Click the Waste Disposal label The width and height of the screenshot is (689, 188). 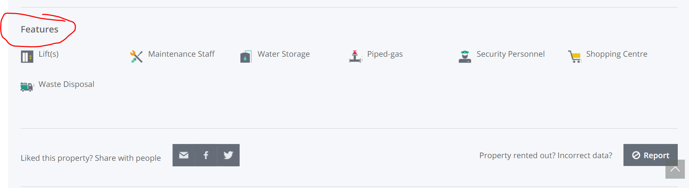click(x=66, y=84)
